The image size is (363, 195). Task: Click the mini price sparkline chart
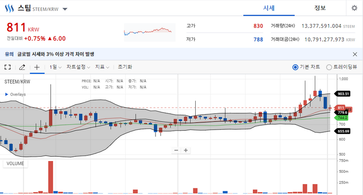coord(149,32)
